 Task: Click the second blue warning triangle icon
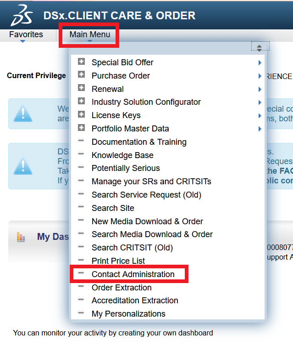point(23,165)
